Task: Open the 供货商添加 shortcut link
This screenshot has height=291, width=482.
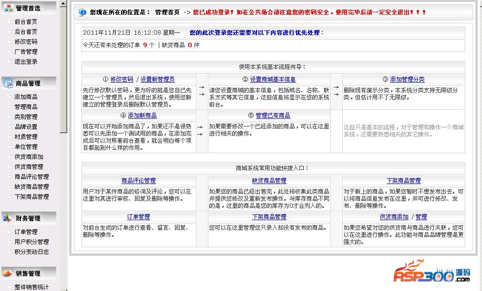Action: click(x=394, y=217)
